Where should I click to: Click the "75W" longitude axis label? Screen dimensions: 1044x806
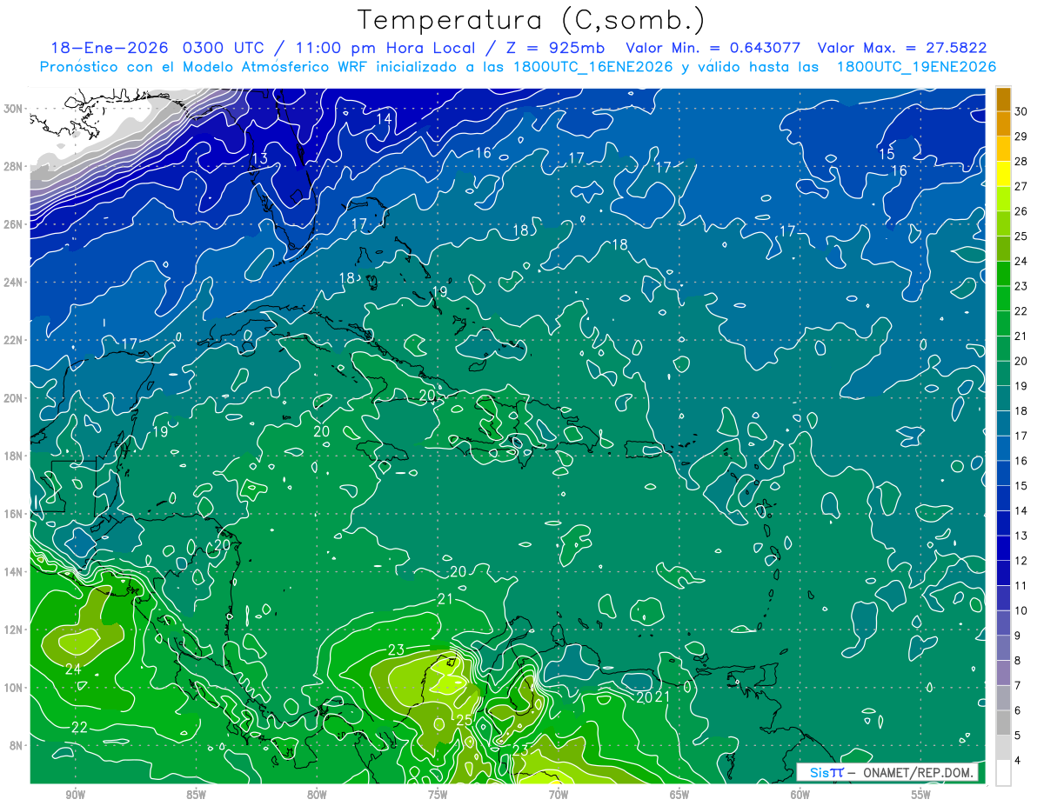point(438,795)
